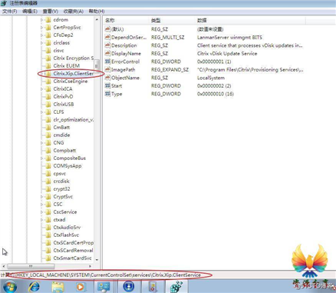The height and width of the screenshot is (293, 336).
Task: Select the Type DWORD value icon
Action: pyautogui.click(x=107, y=94)
